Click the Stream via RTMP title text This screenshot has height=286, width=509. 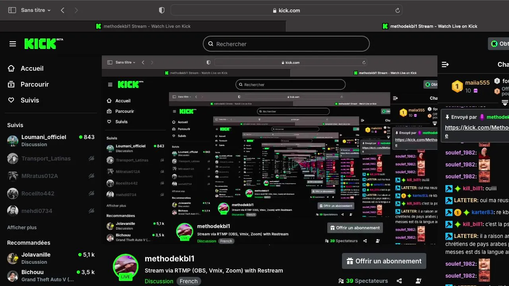pyautogui.click(x=214, y=271)
